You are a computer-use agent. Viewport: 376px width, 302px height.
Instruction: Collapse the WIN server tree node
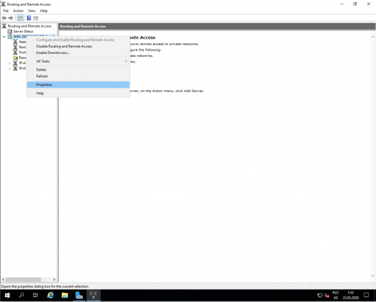(4, 36)
